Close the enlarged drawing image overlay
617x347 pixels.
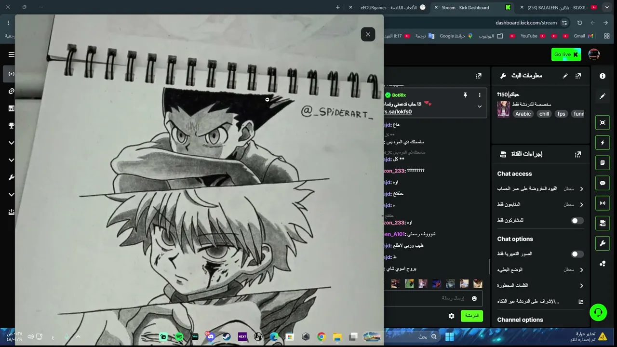368,34
